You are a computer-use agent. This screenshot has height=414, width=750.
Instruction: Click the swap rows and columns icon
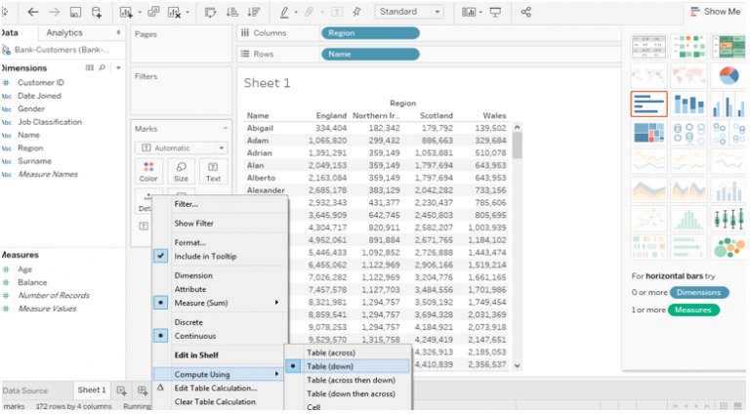point(211,12)
